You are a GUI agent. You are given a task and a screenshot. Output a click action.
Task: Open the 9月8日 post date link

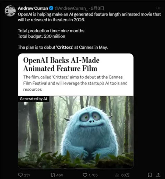click(97, 8)
